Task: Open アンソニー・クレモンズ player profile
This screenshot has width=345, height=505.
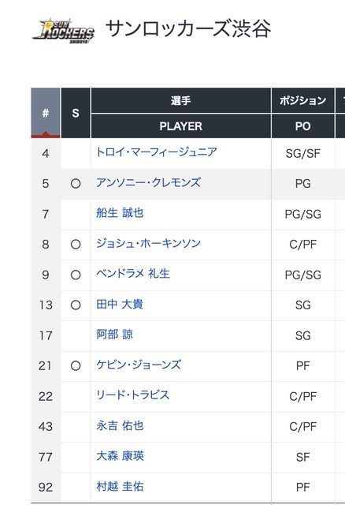Action: point(148,182)
